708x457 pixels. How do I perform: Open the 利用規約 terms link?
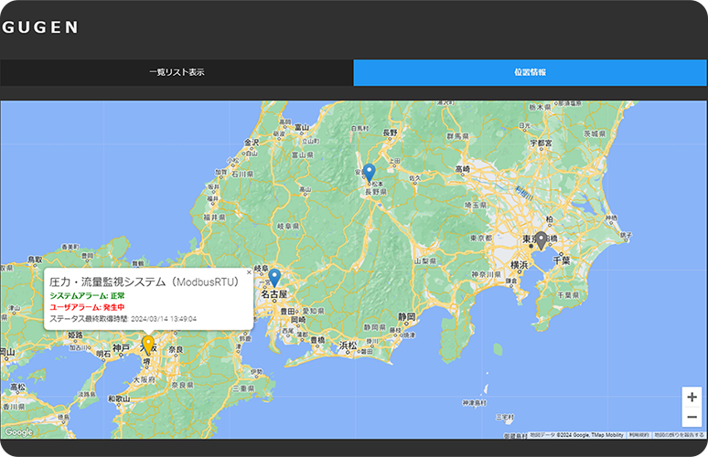point(638,435)
